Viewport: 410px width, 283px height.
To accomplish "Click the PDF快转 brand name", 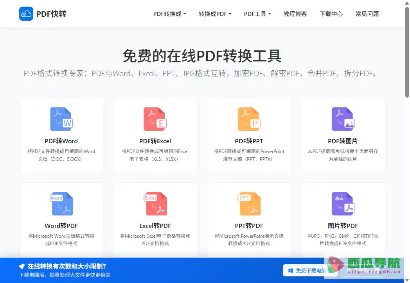I will click(51, 14).
